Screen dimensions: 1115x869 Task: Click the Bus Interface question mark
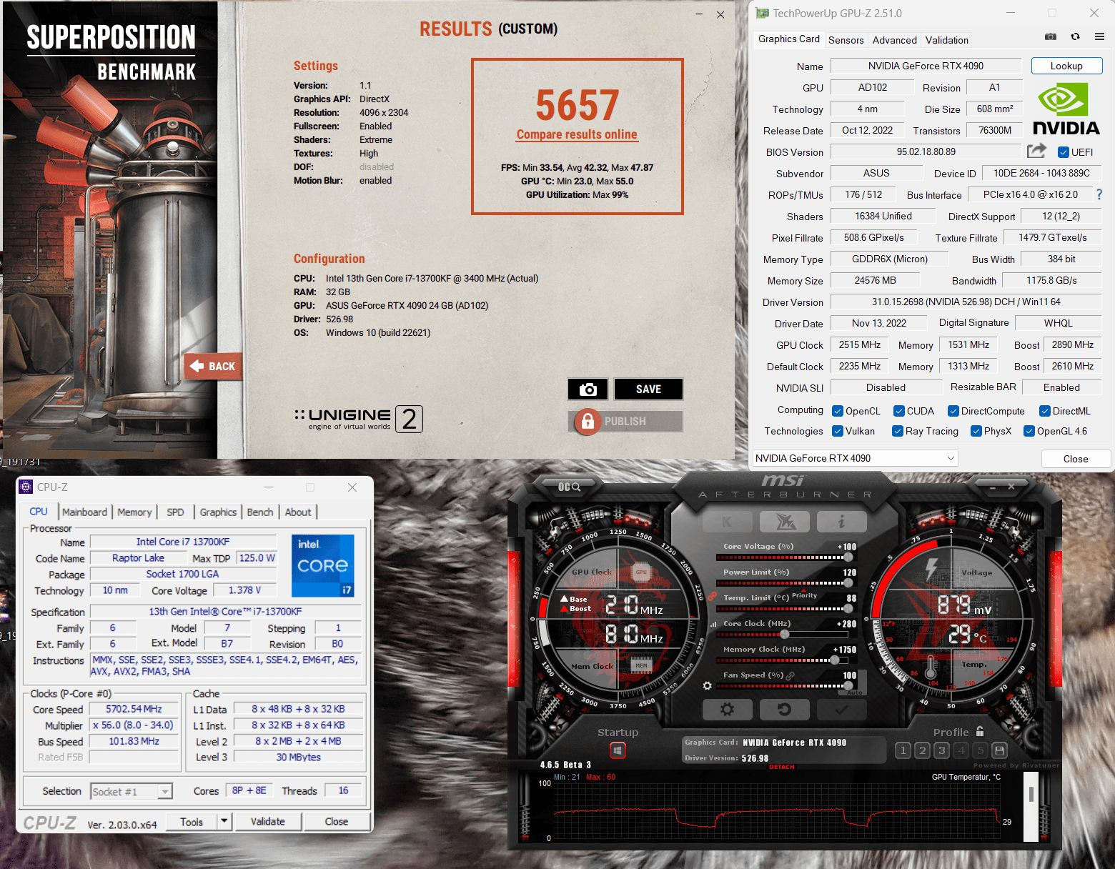click(1099, 194)
